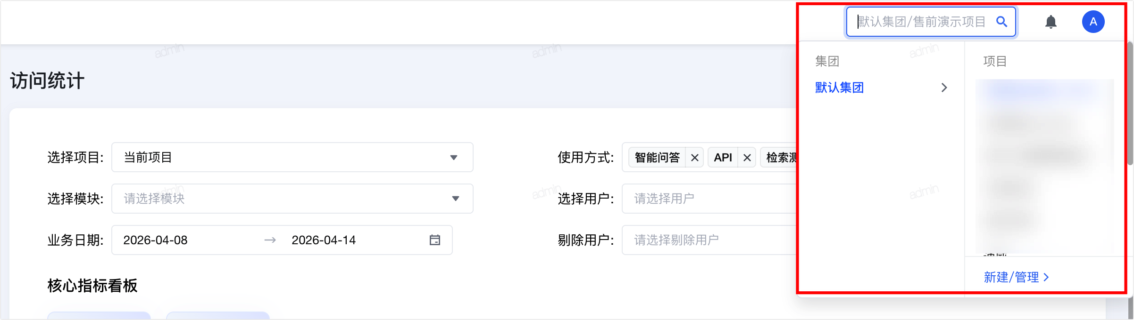This screenshot has width=1134, height=320.
Task: Remove the 智能问答 tag
Action: [x=694, y=158]
